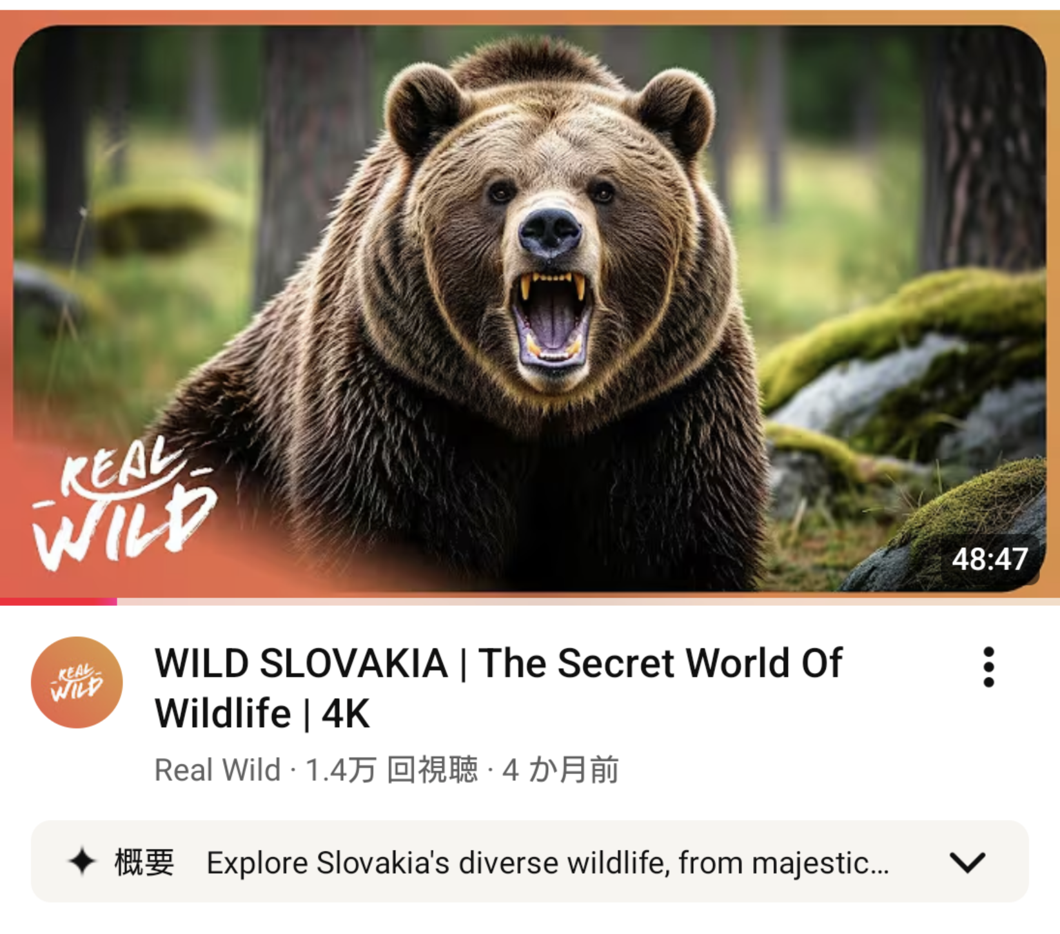
Task: Open "Explore Slovakia's diverse wildlife" summary text
Action: tap(547, 863)
